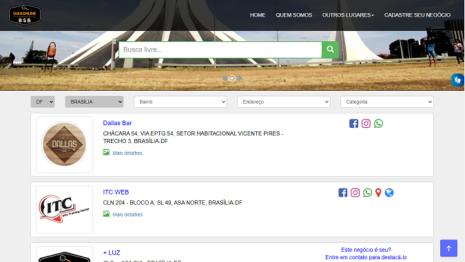Open ITC WEB Facebook icon

343,193
